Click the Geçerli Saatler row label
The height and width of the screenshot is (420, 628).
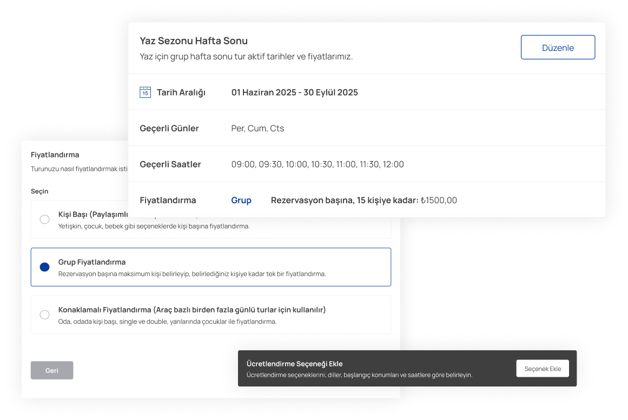(x=170, y=164)
